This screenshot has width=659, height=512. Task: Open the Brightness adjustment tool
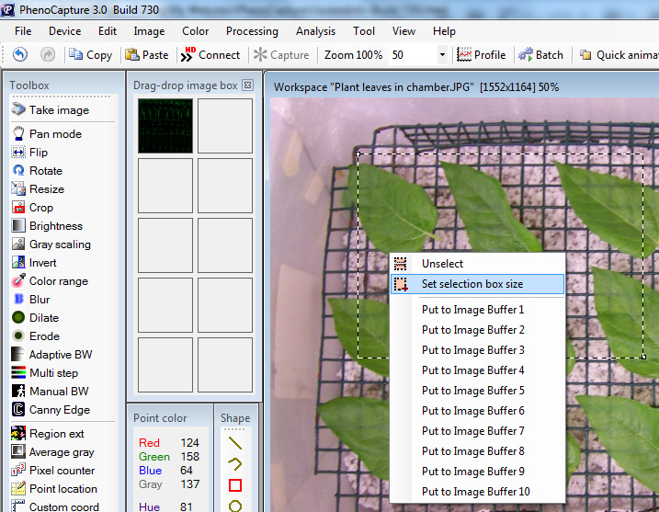pyautogui.click(x=55, y=226)
